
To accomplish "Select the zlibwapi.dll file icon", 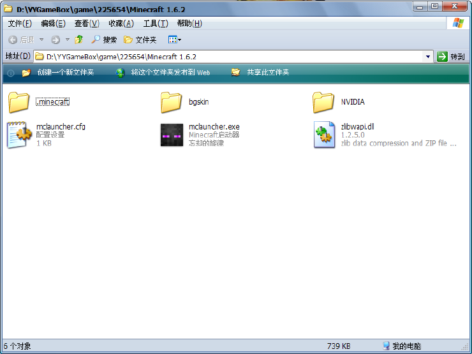I will coord(324,135).
